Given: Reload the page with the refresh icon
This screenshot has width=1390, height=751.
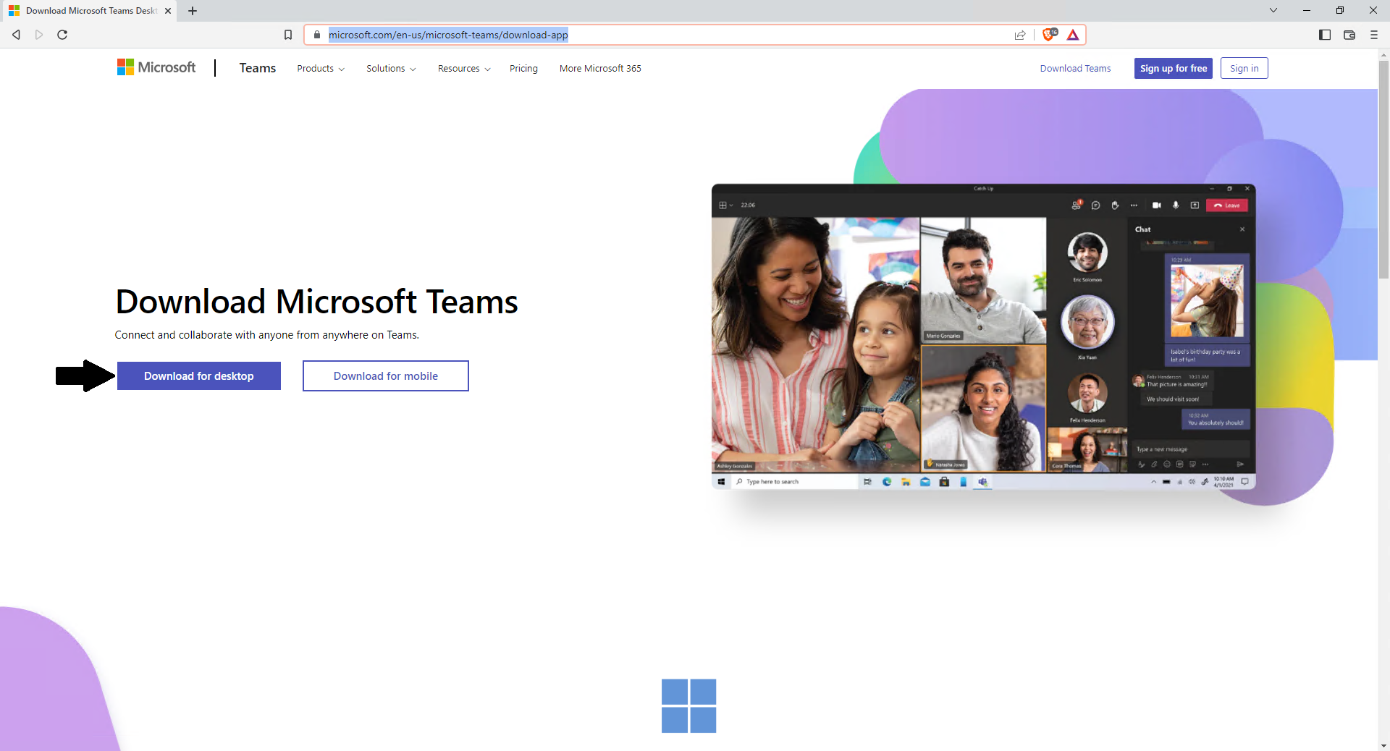Looking at the screenshot, I should [62, 35].
